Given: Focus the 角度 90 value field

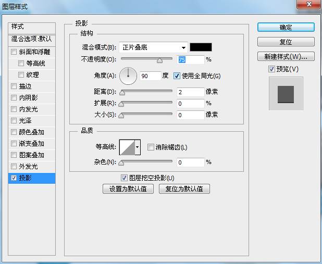Looking at the screenshot, I should (x=150, y=76).
